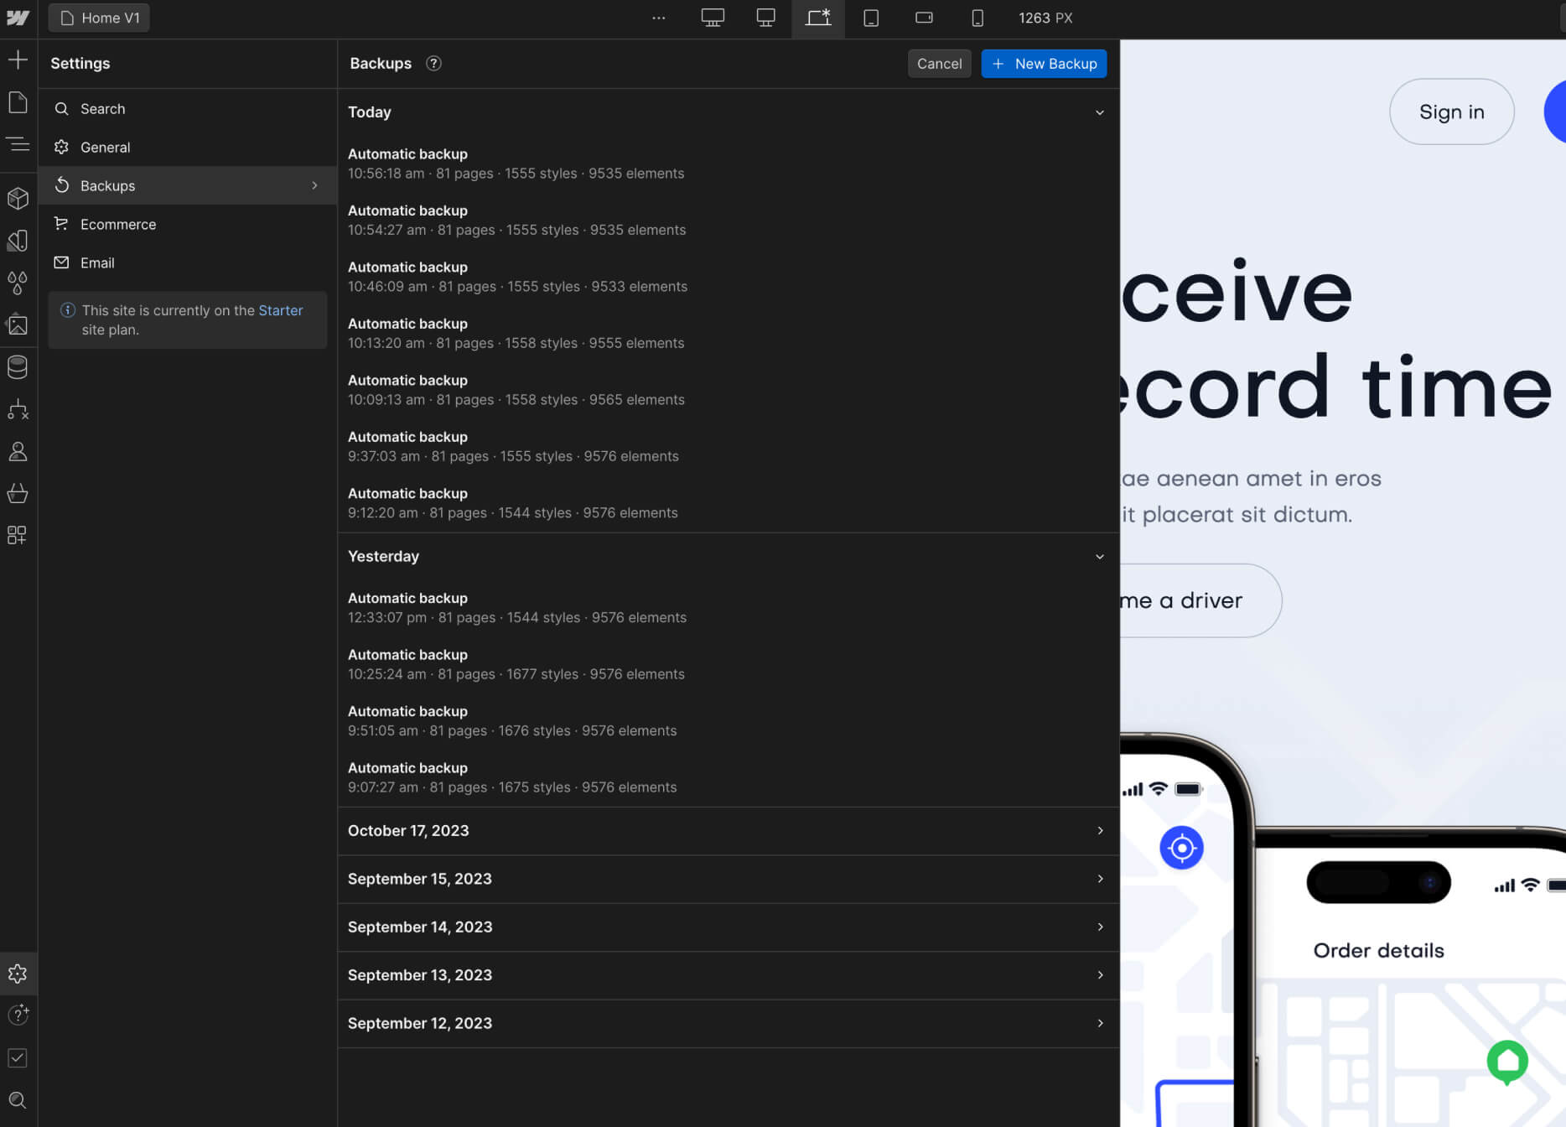Open the Apps grid icon

pyautogui.click(x=18, y=535)
